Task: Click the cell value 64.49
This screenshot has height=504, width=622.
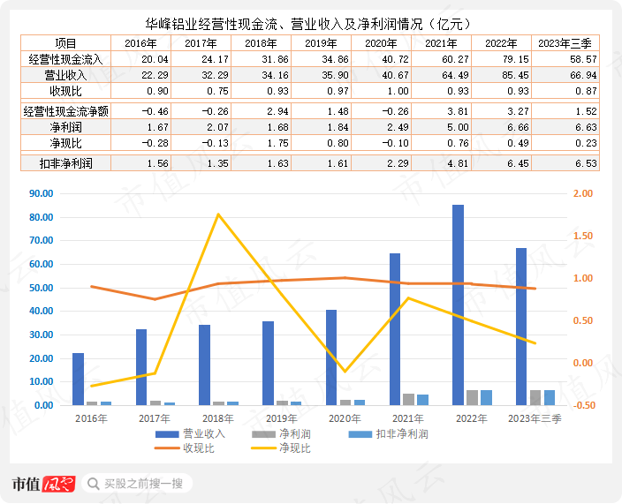Action: (455, 75)
